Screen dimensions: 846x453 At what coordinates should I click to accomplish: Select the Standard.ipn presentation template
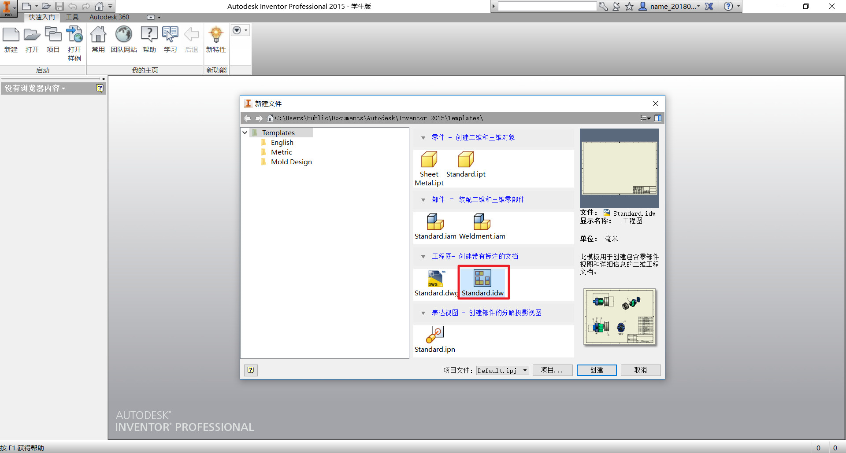click(x=435, y=340)
